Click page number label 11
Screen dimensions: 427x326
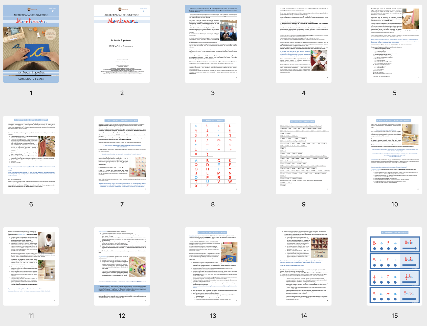point(31,316)
